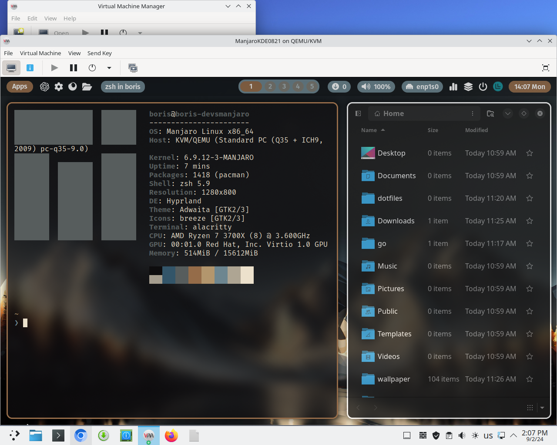Screen dimensions: 557x445
Task: Launch the ChatGPT icon in Waybar
Action: tap(44, 86)
